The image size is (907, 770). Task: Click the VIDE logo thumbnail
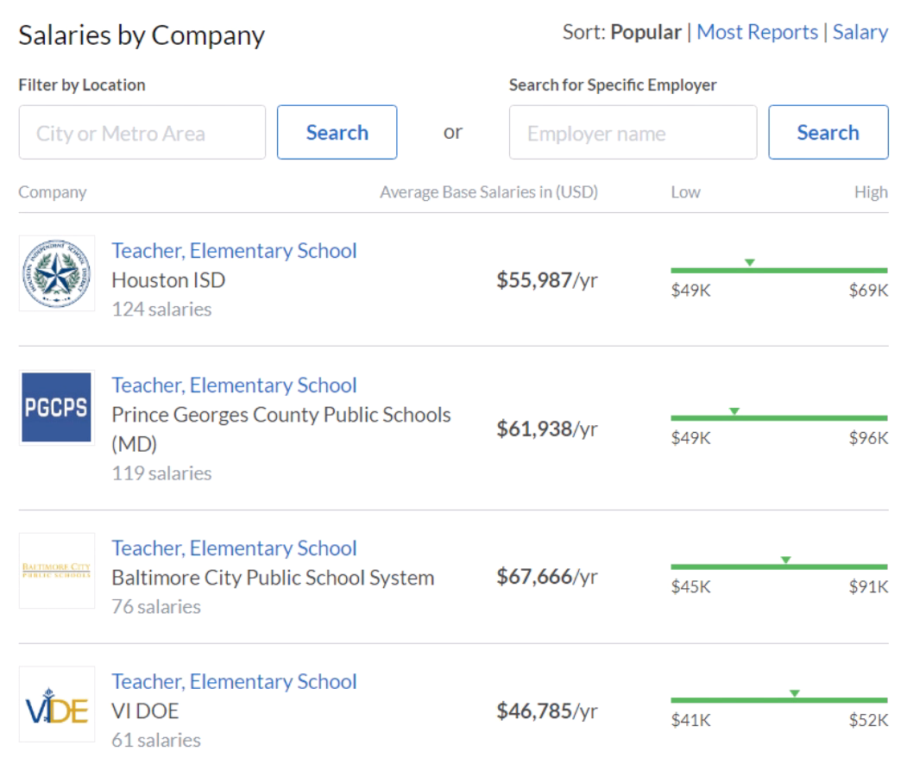pos(56,704)
